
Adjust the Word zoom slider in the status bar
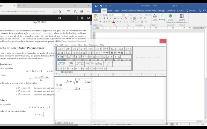189,124
